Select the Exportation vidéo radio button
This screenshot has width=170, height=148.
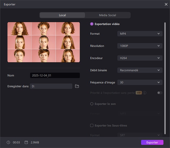pyautogui.click(x=92, y=24)
